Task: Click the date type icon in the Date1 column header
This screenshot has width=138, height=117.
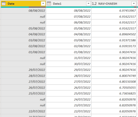Action: [x=49, y=4]
